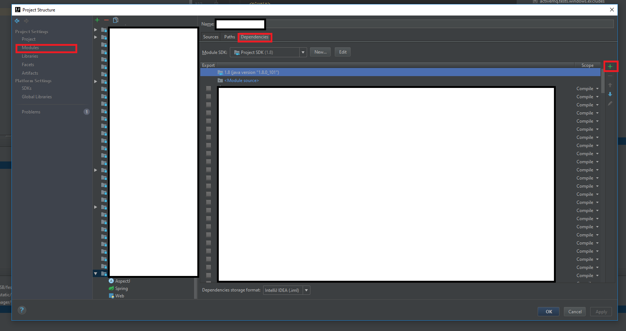The image size is (626, 331).
Task: Close the Project Structure dialog
Action: (x=612, y=10)
